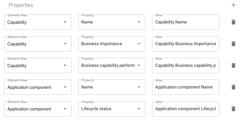Open the Business capability performance dropdown
This screenshot has height=121, width=244.
(111, 66)
